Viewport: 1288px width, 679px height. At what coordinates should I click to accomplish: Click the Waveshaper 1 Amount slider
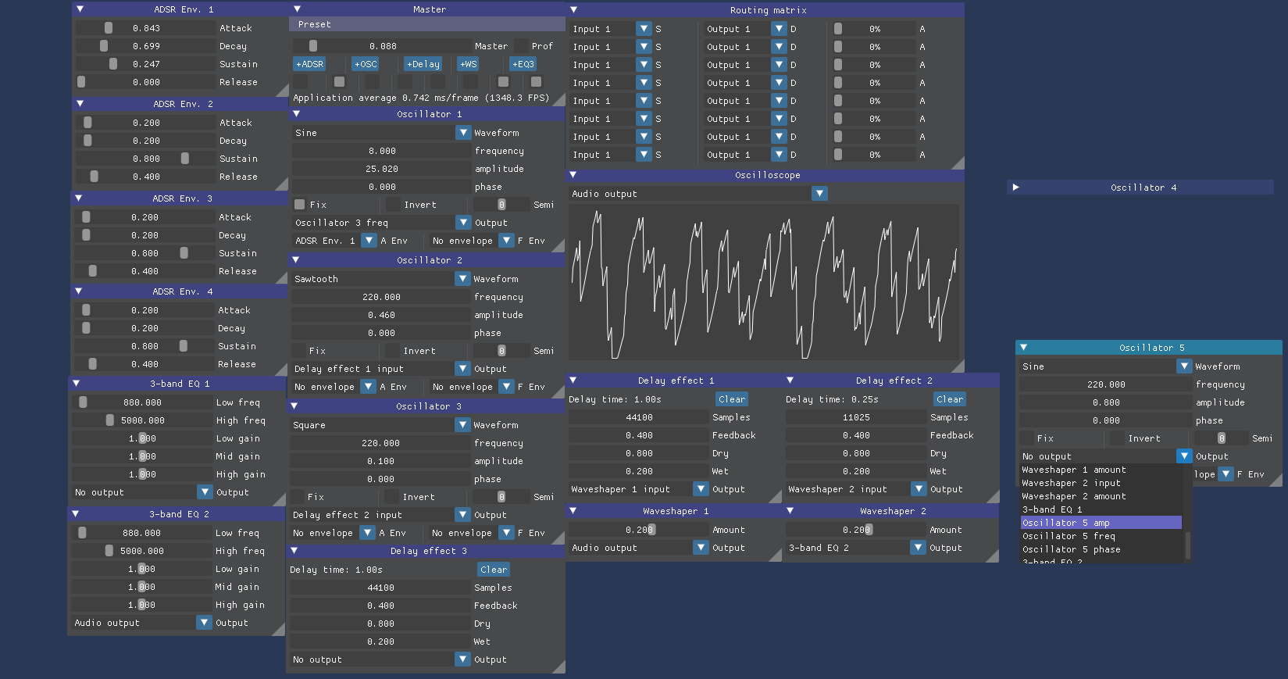pyautogui.click(x=639, y=530)
